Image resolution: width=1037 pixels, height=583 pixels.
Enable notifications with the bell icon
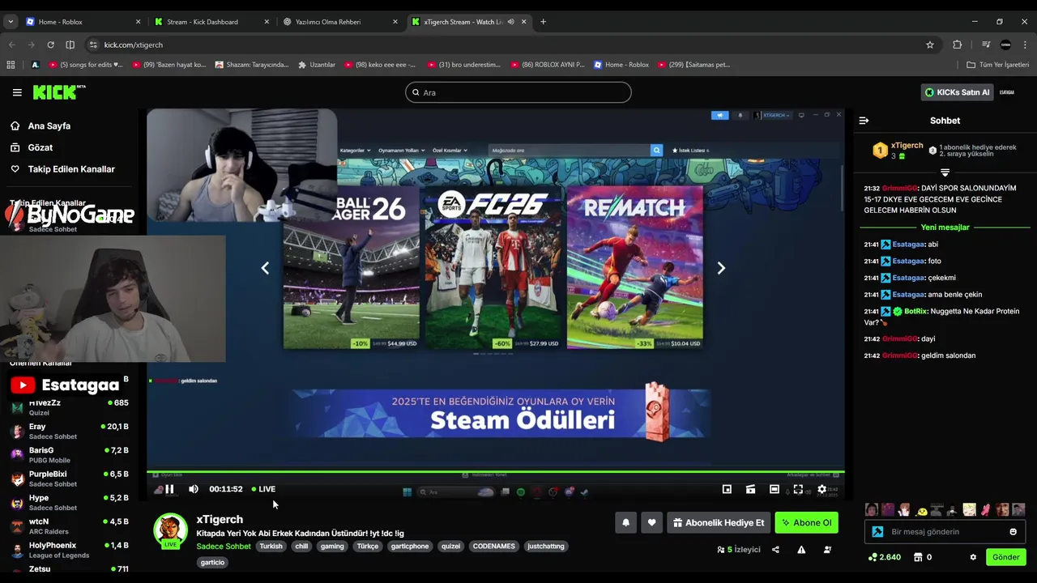pos(625,523)
